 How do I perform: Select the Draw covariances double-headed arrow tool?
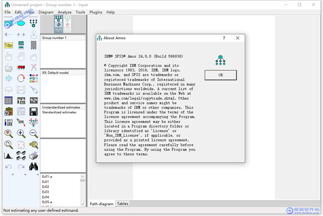pyautogui.click(x=21, y=34)
